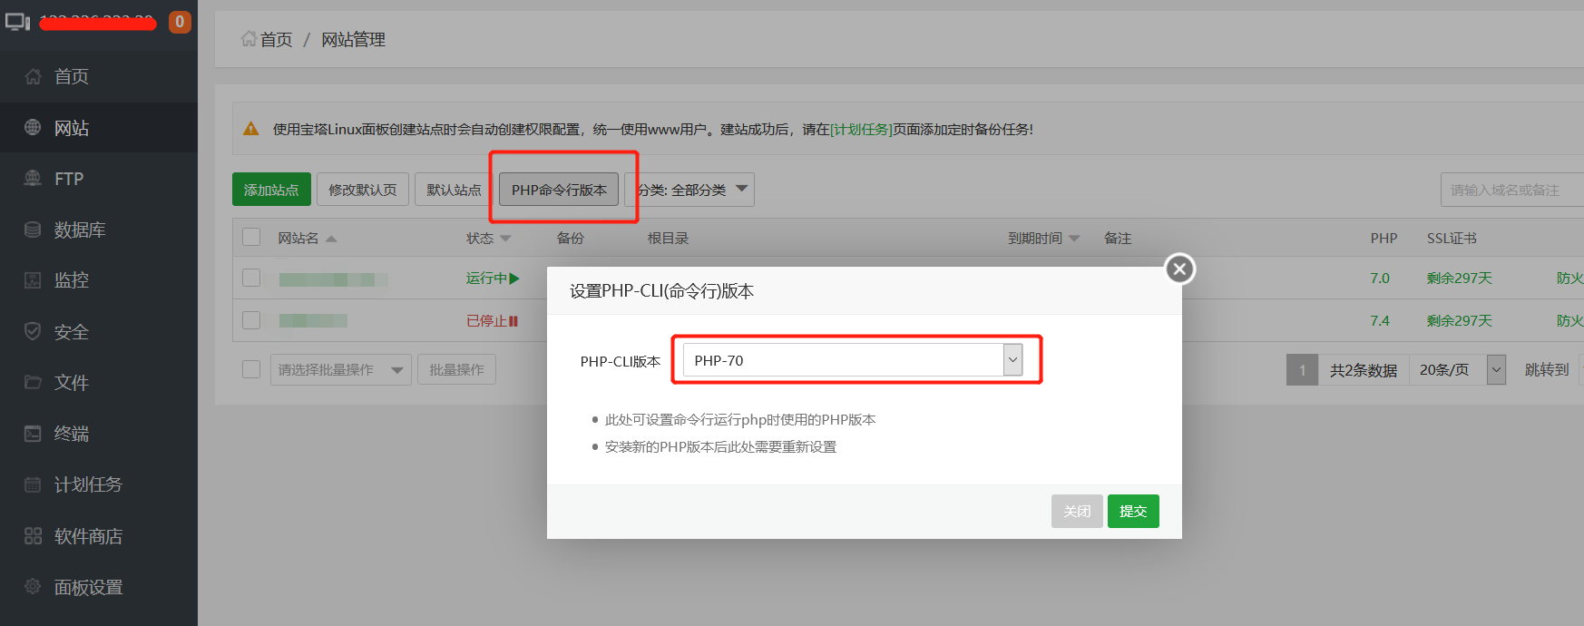Click 剩余297天 SSL link in the 7.4 row
Screen dimensions: 1584x626
(1459, 321)
